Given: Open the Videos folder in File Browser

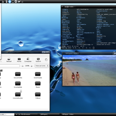Looking at the screenshot, I should point(38,94).
